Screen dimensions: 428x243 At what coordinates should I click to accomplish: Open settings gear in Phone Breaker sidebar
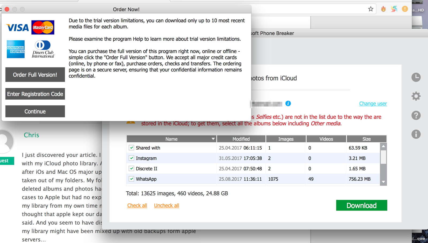tap(416, 96)
